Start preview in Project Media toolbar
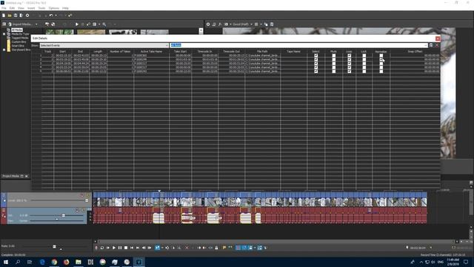This screenshot has height=267, width=474. click(x=77, y=24)
